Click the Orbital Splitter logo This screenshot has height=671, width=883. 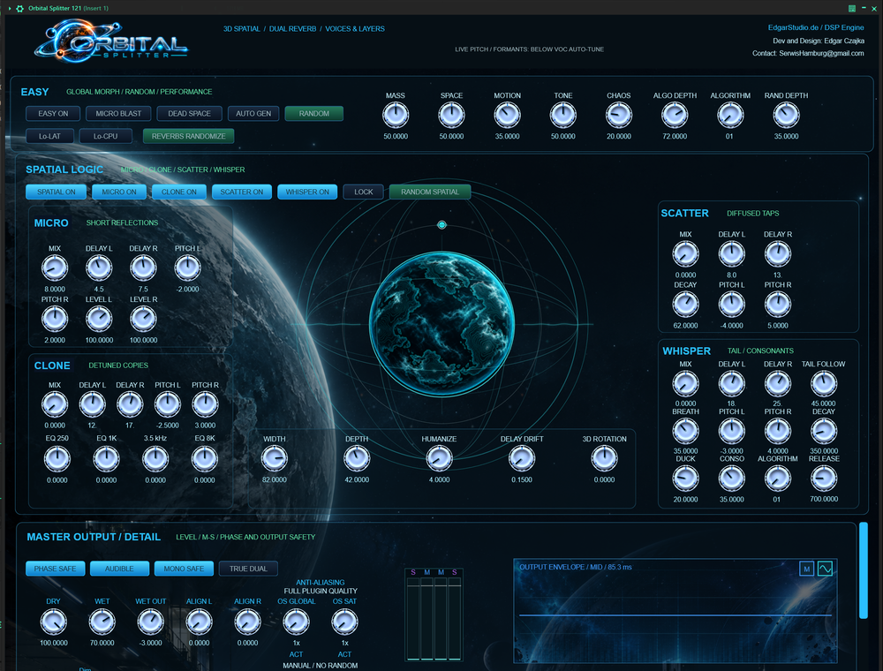111,41
